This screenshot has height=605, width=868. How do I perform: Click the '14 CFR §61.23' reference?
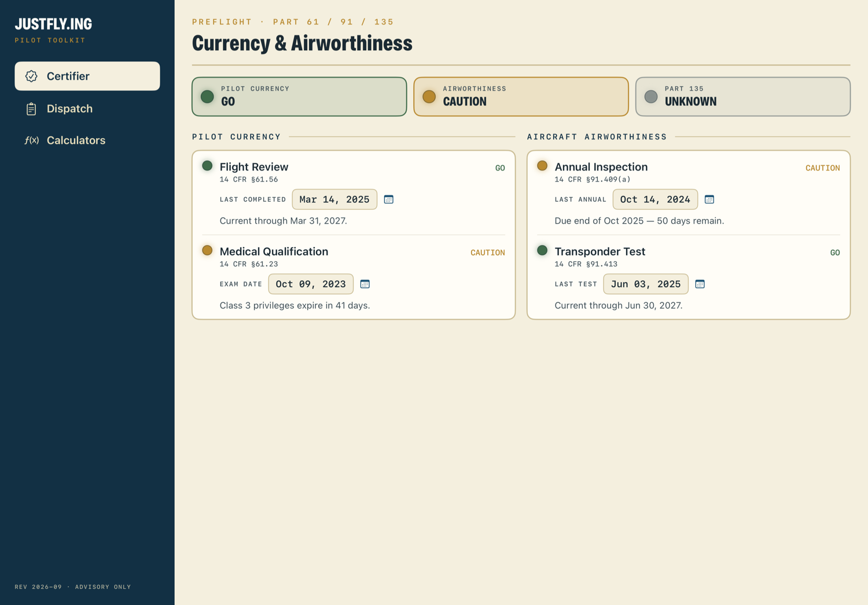click(x=249, y=264)
